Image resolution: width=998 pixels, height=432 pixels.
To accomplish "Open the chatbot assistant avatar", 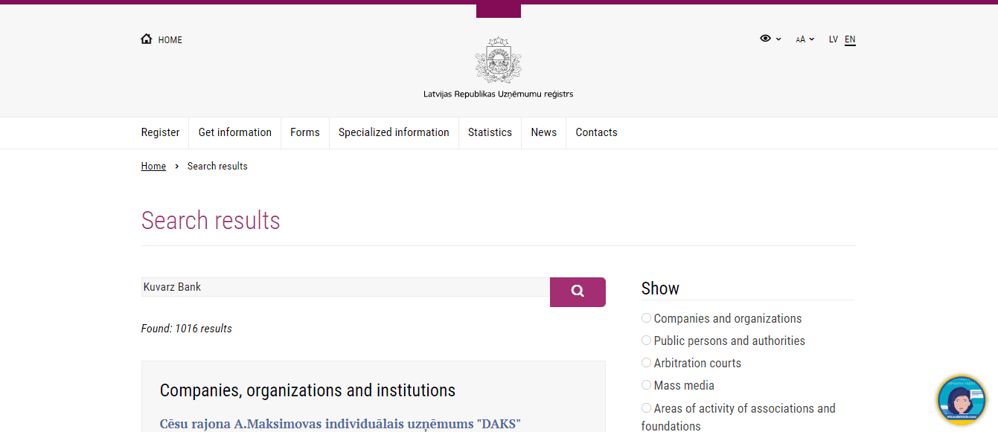I will tap(961, 399).
